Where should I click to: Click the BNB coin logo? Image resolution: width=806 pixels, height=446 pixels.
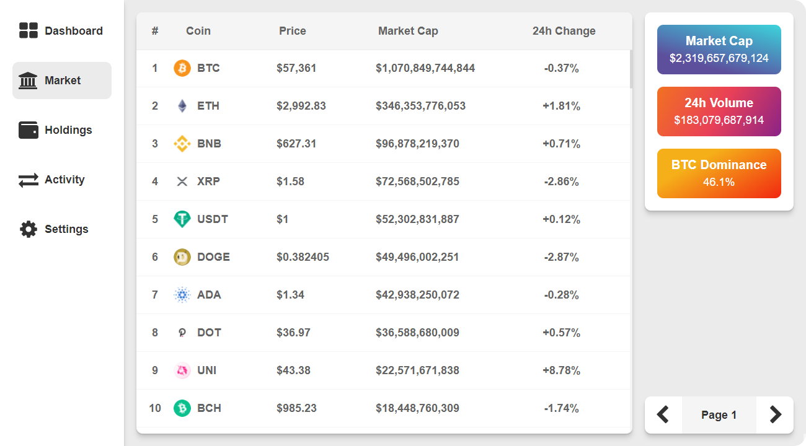pos(182,144)
